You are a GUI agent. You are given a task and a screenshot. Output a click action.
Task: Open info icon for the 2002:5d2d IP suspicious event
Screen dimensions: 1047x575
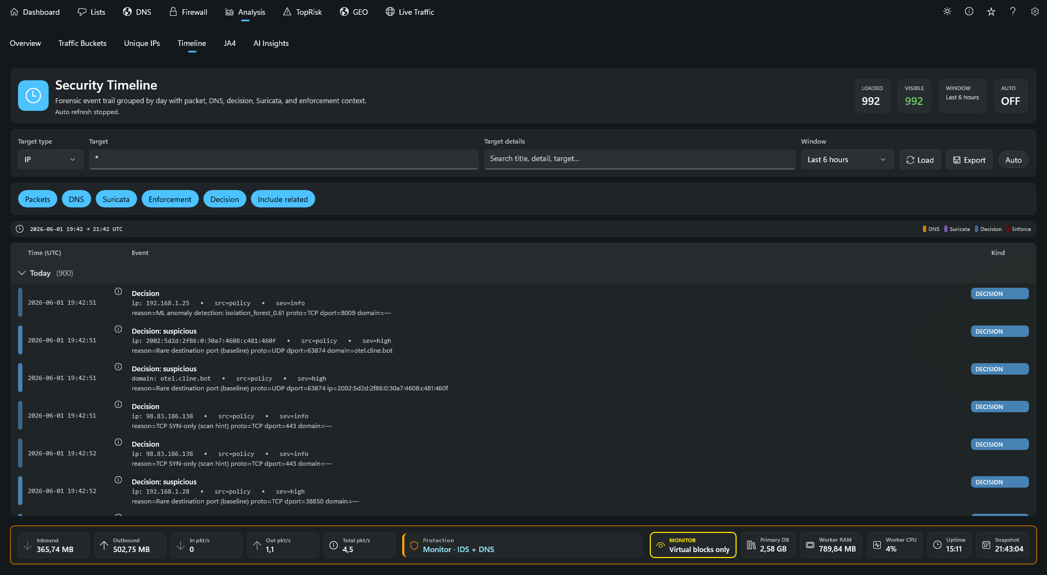[x=118, y=329]
